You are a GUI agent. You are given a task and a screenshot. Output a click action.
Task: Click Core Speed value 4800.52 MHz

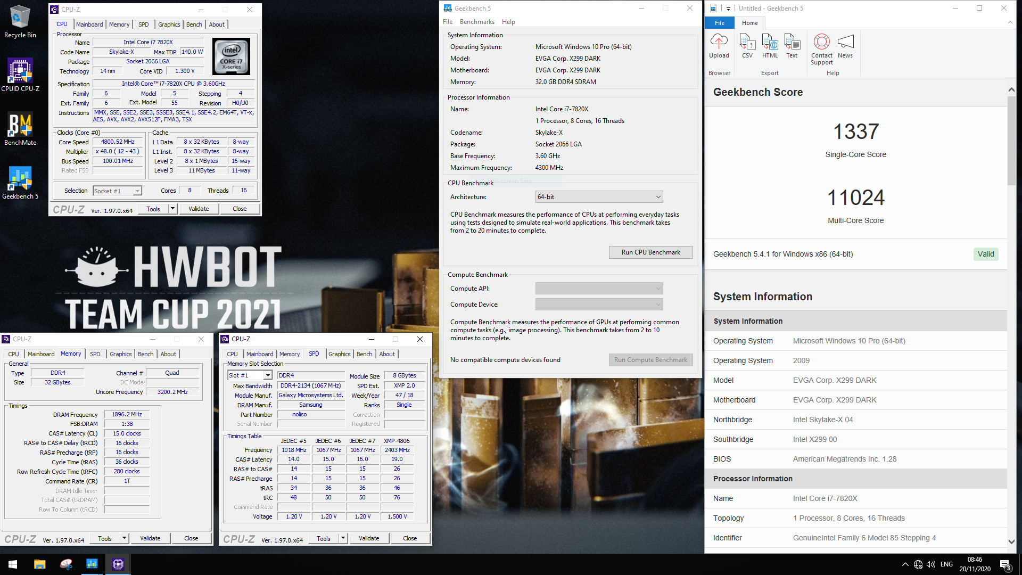coord(118,142)
